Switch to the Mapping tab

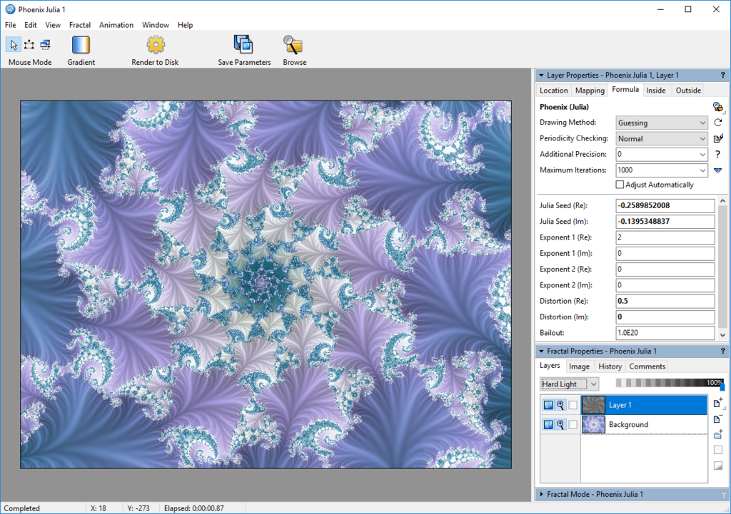pos(590,91)
